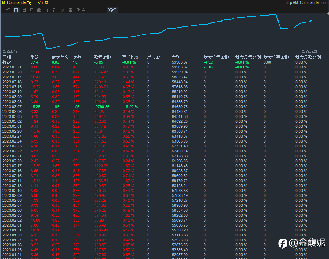This screenshot has width=329, height=259.
Task: Click the 百分比% column header
Action: coord(131,57)
